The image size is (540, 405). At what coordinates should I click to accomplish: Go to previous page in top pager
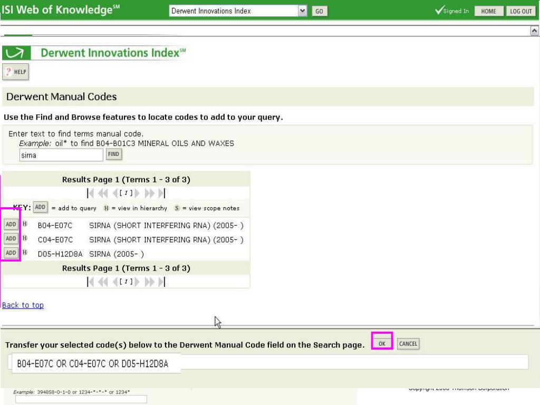tap(115, 193)
